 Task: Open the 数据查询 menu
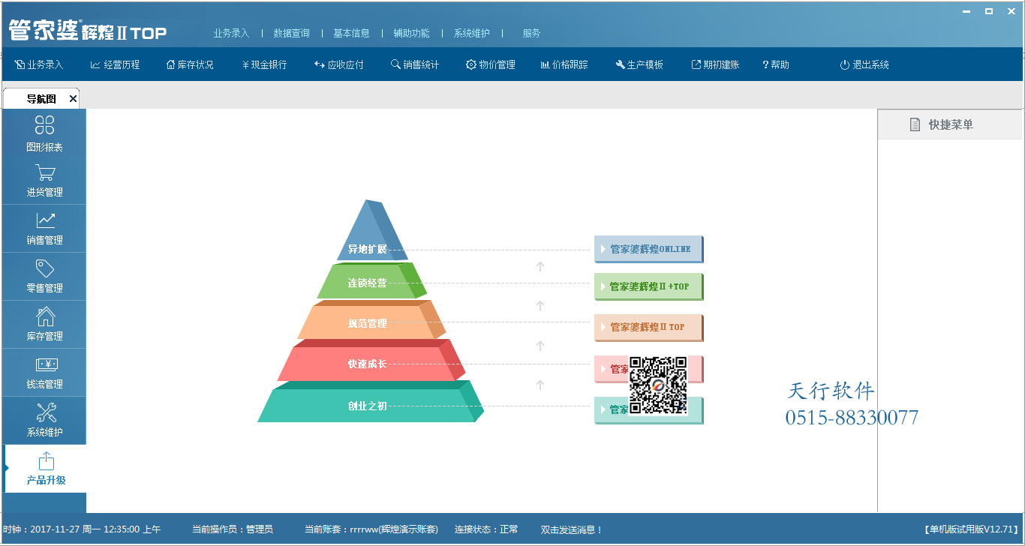291,33
